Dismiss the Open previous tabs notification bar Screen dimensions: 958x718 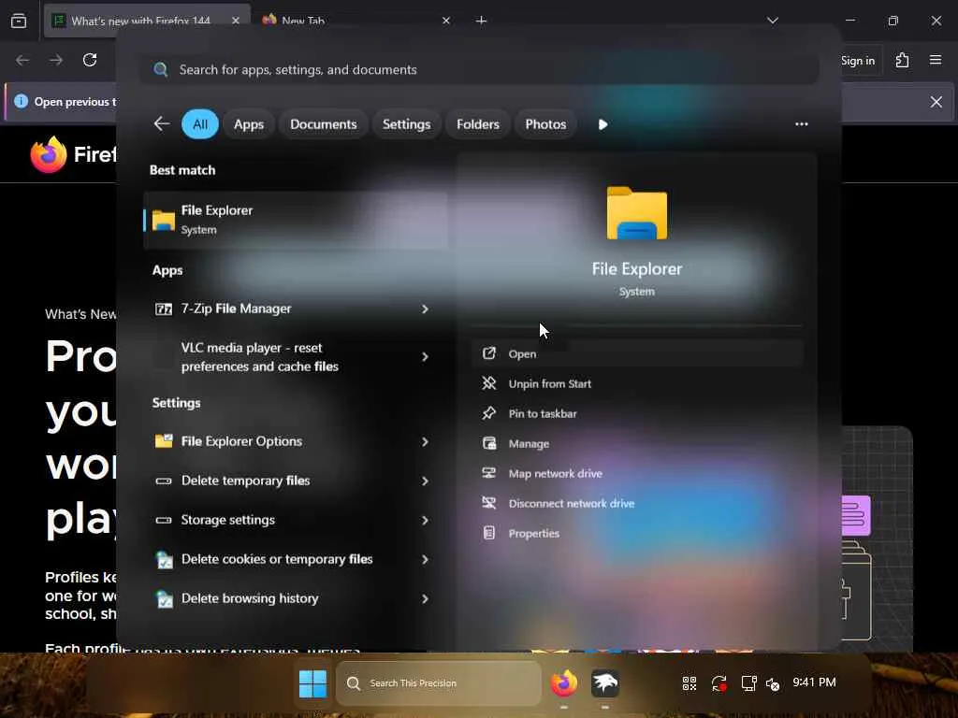[936, 102]
